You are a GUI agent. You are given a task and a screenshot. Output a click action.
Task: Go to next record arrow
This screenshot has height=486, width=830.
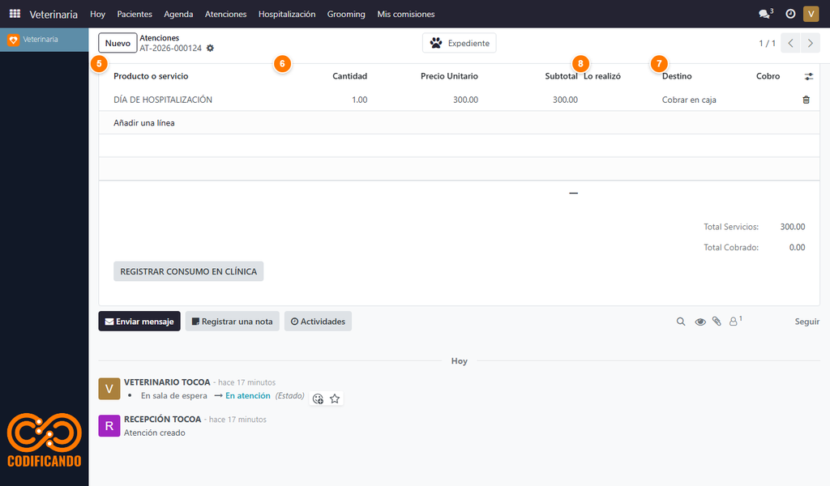tap(810, 43)
